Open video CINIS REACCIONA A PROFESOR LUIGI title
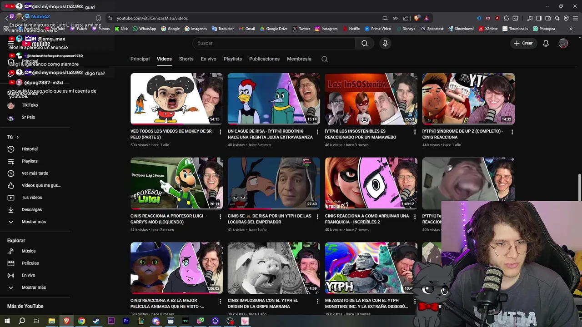The height and width of the screenshot is (327, 582). (x=168, y=219)
